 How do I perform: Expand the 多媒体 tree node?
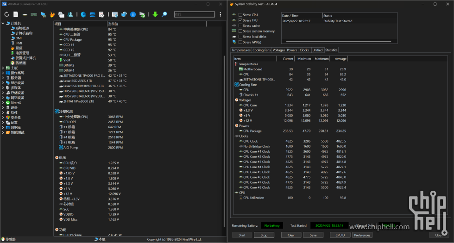[x=3, y=87]
